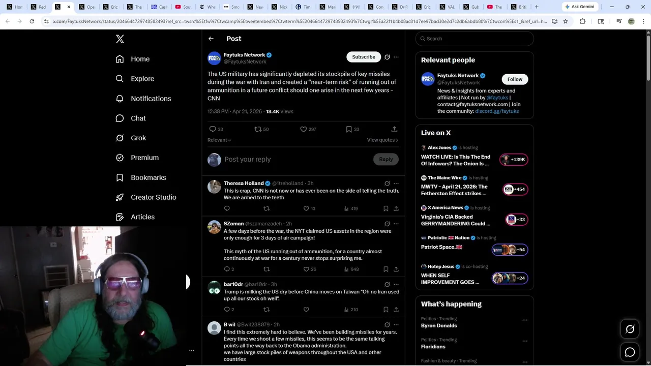Screen dimensions: 651x366
Task: Click the X logo in the sidebar
Action: pyautogui.click(x=120, y=39)
